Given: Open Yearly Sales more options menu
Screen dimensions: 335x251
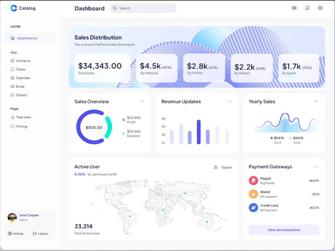Looking at the screenshot, I should pos(317,101).
